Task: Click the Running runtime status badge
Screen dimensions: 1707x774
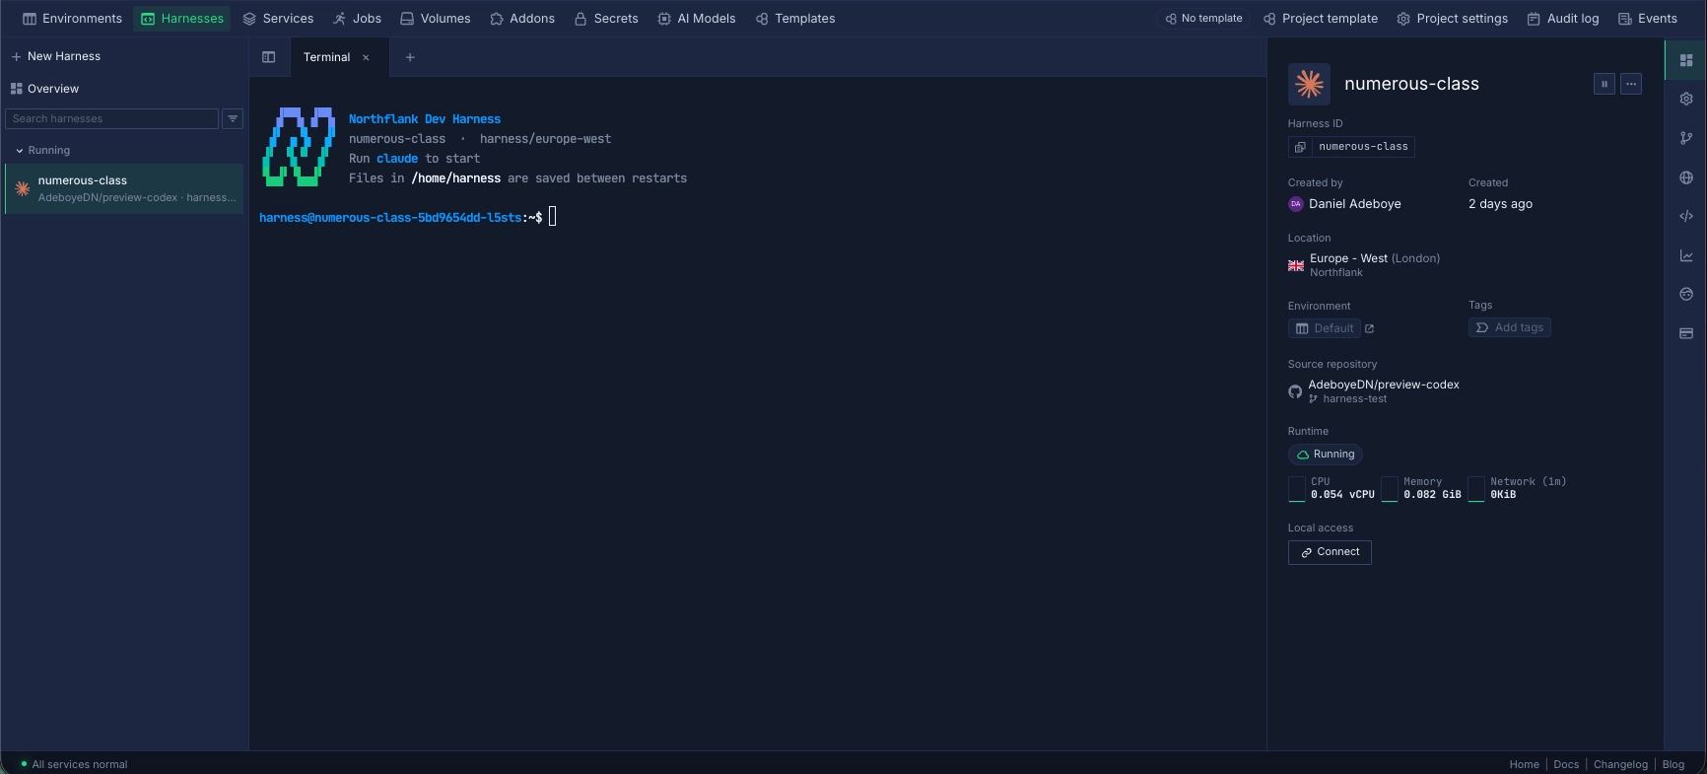Action: 1325,455
